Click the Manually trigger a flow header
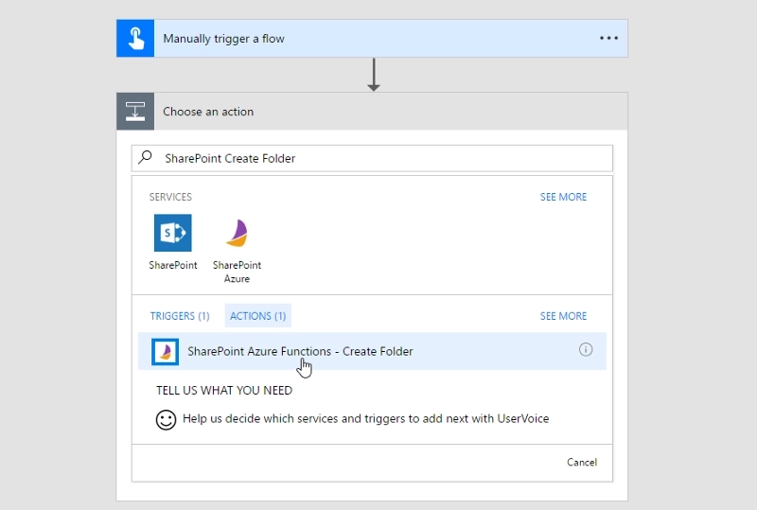 [372, 38]
